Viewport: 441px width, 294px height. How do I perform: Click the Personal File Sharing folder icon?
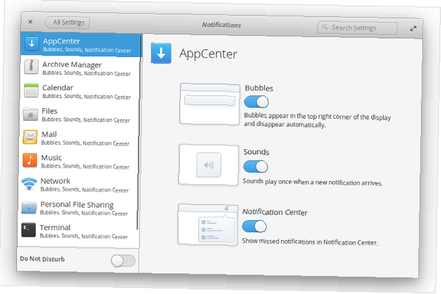point(29,207)
